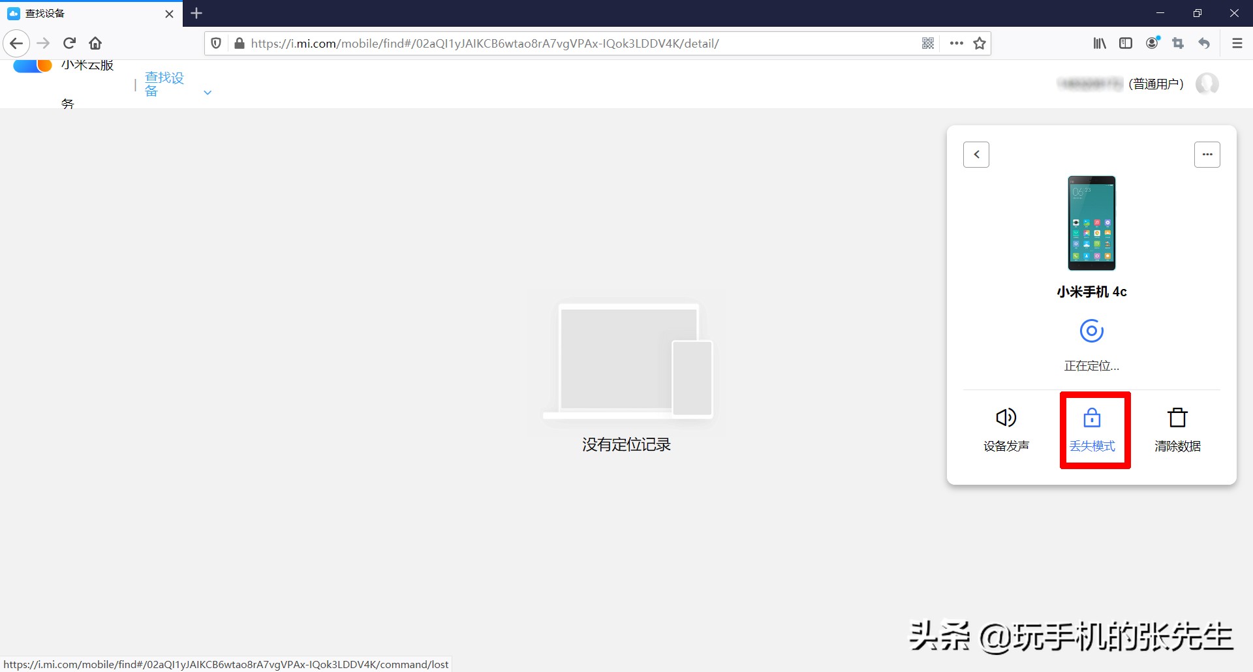Click the Mi Cloud logo icon
The height and width of the screenshot is (672, 1253).
click(33, 66)
